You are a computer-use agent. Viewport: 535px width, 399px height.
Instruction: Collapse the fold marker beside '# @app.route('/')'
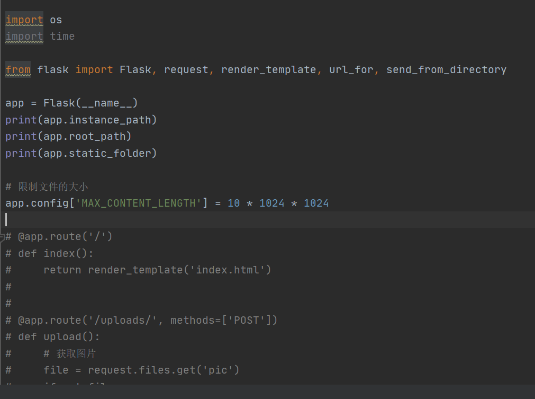click(x=2, y=237)
